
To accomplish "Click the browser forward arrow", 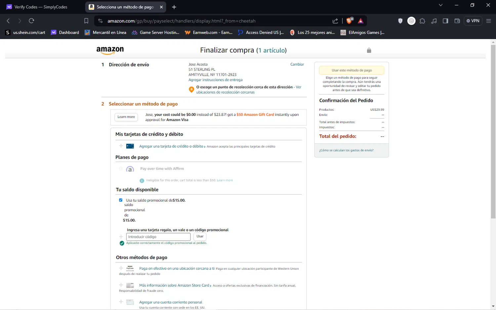I will click(20, 21).
